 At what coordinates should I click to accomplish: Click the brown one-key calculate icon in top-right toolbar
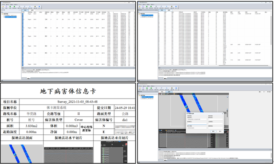point(172,7)
